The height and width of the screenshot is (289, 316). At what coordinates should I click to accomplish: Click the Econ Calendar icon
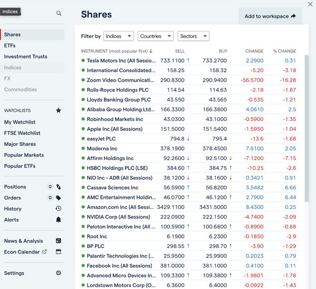tap(58, 252)
